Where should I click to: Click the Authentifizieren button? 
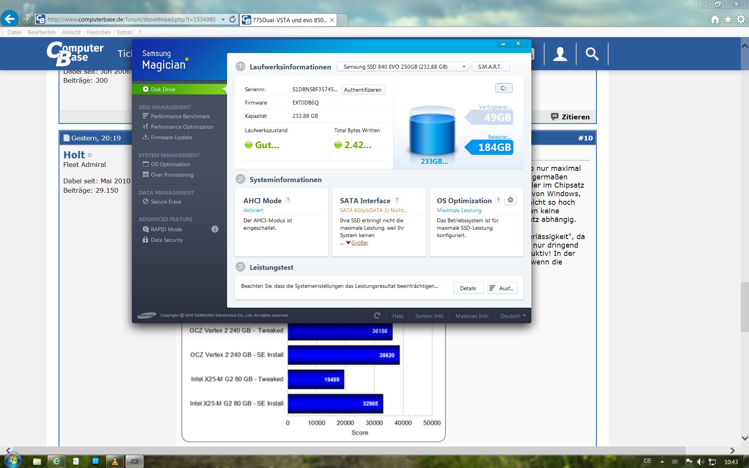coord(363,90)
